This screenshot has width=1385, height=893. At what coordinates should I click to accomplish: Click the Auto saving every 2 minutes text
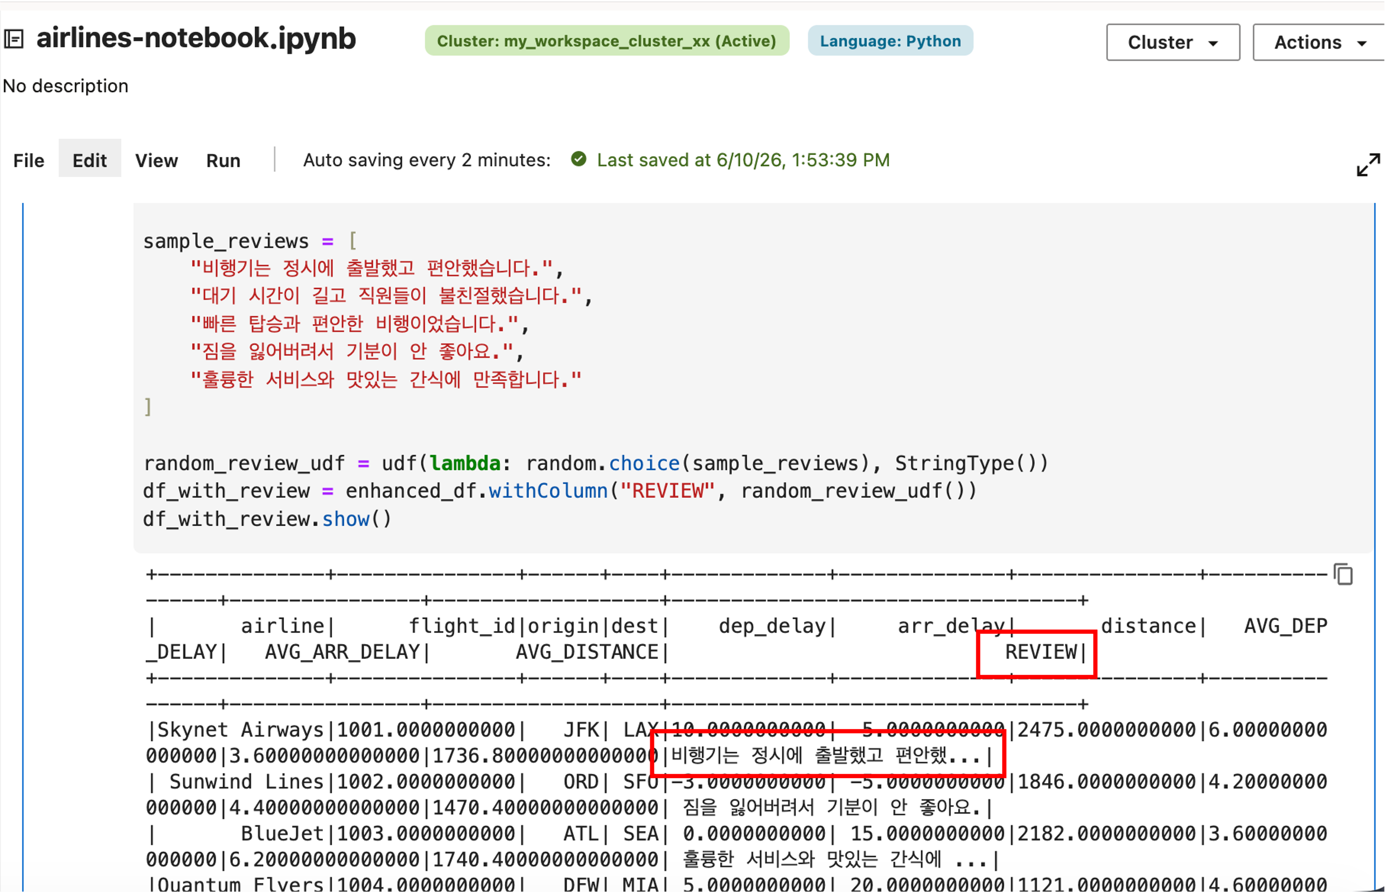click(x=427, y=159)
